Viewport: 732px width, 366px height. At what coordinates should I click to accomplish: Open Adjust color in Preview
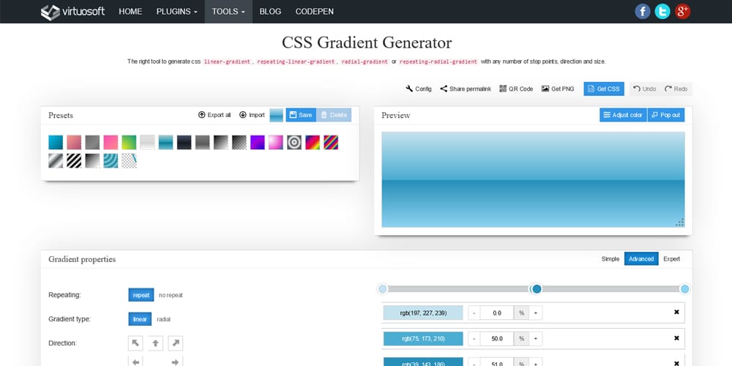coord(623,115)
